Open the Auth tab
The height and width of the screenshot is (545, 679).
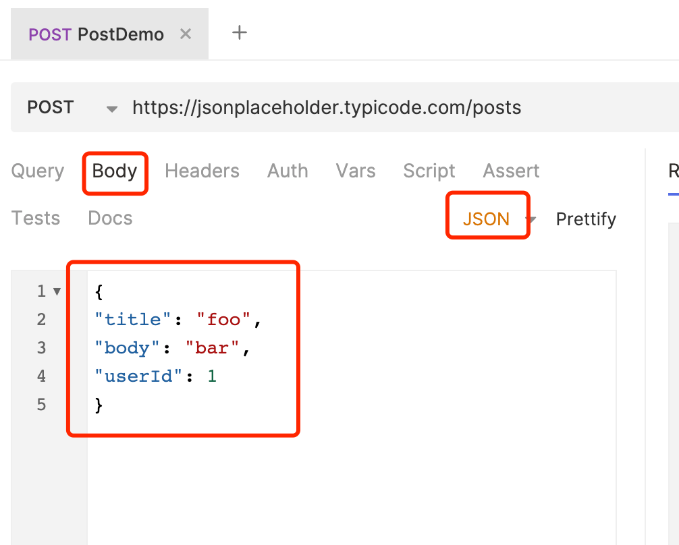point(288,171)
